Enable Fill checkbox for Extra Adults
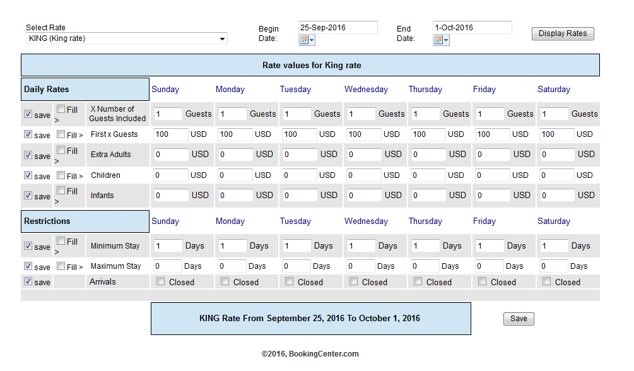The image size is (634, 371). point(61,150)
